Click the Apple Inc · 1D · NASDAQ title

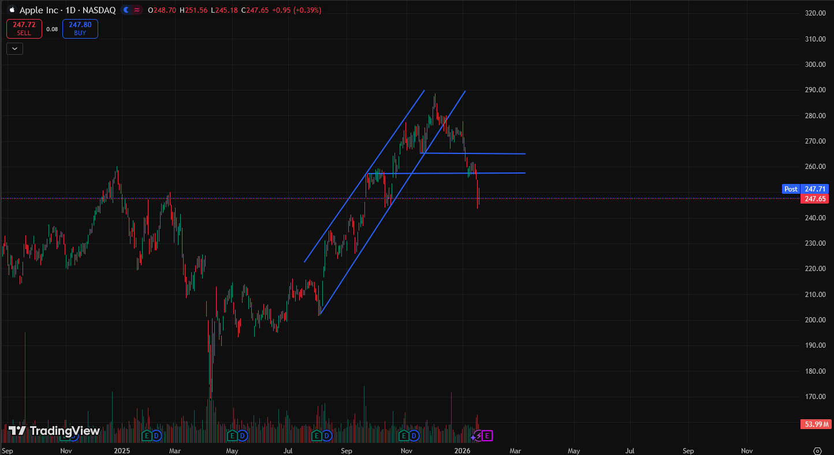pos(68,10)
